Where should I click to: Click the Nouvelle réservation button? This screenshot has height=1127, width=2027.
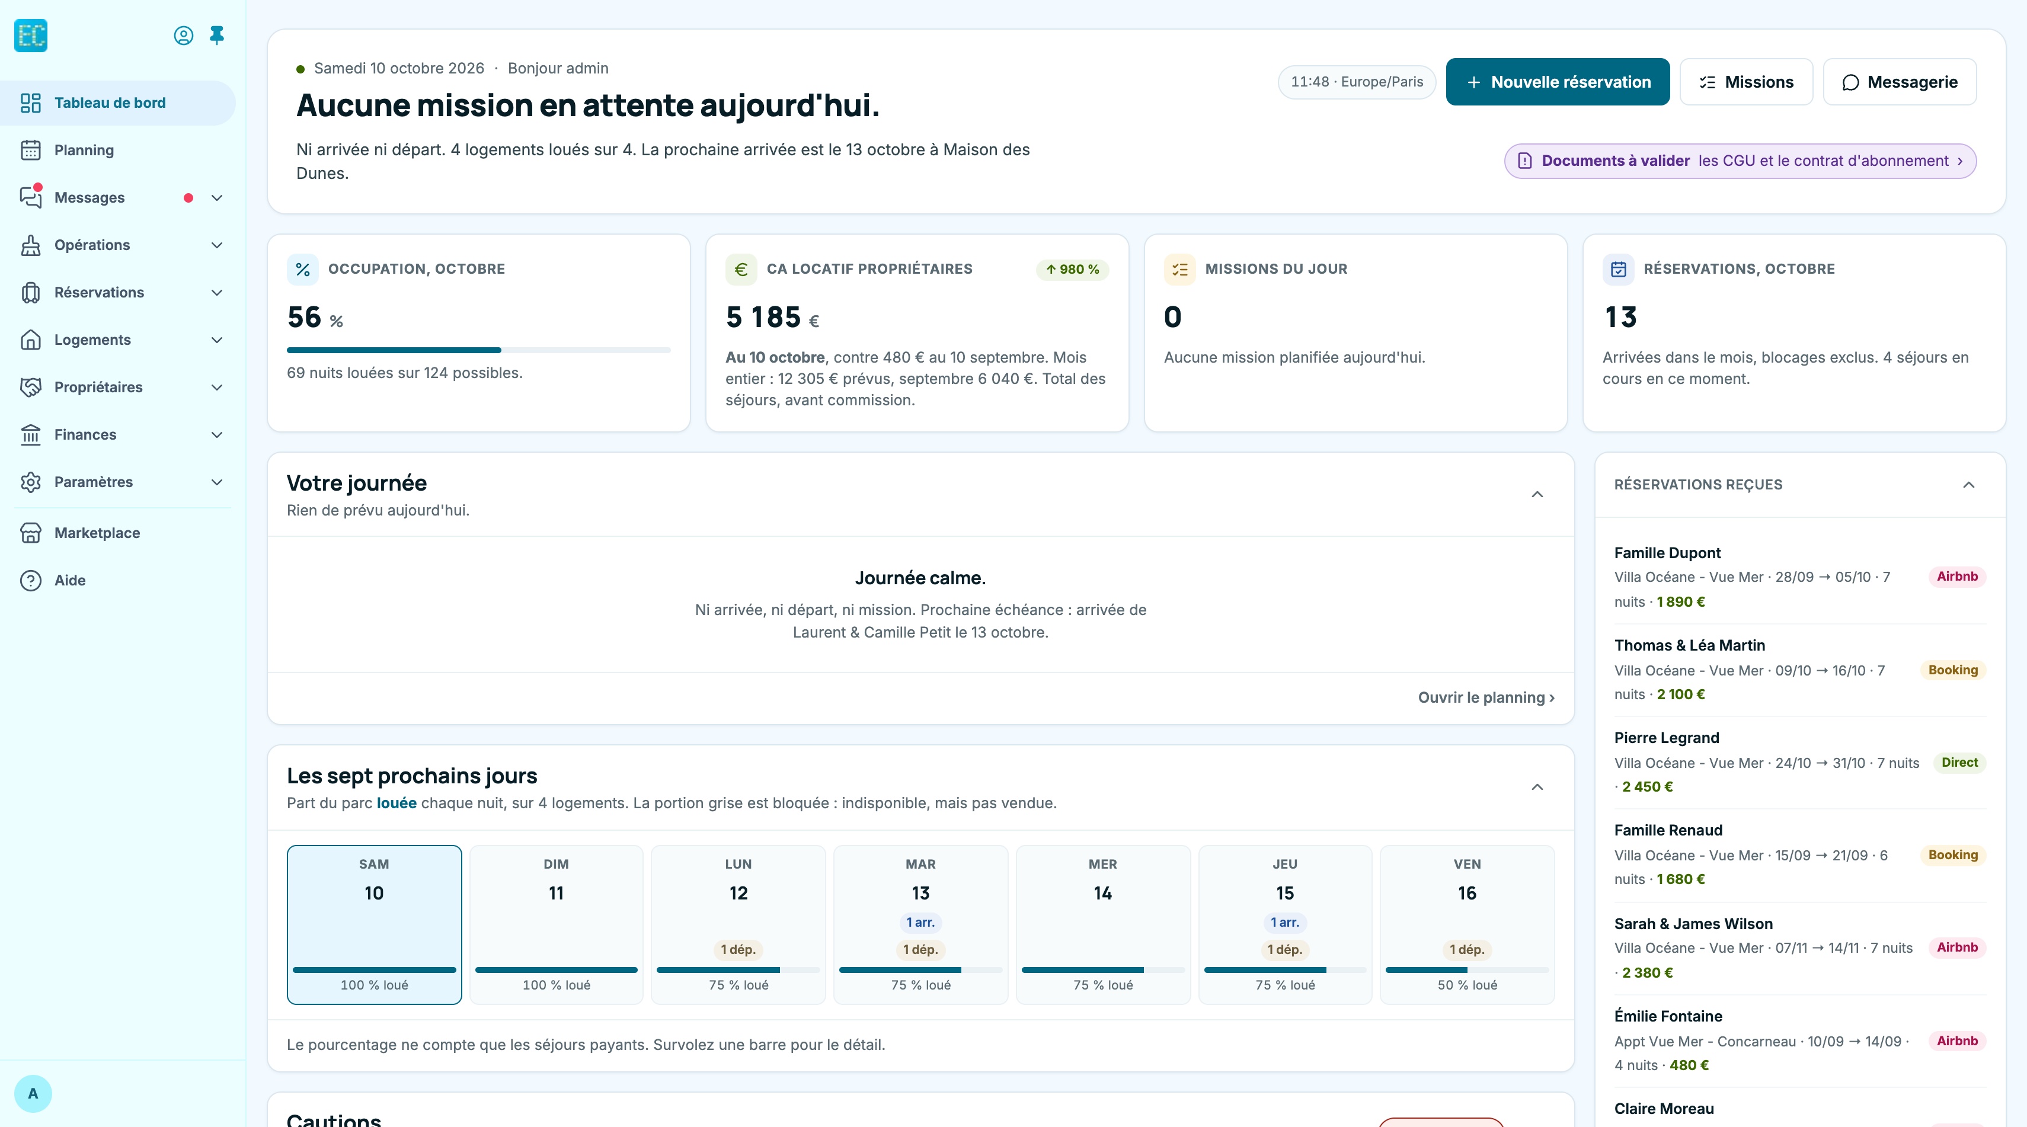[1557, 82]
